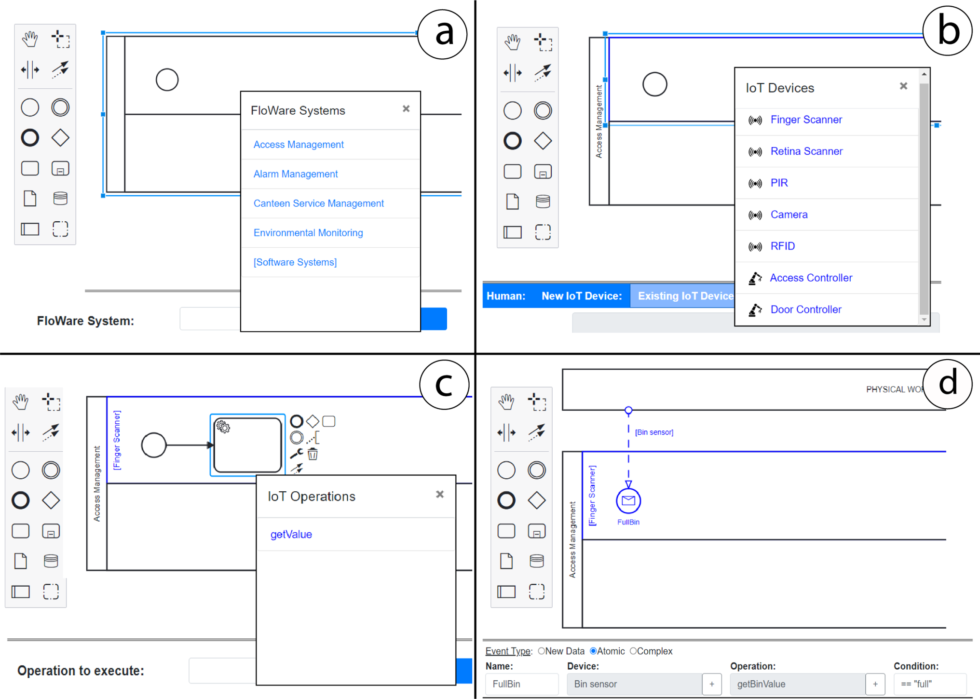
Task: Activate lasso tool in panel b palette
Action: 543,42
